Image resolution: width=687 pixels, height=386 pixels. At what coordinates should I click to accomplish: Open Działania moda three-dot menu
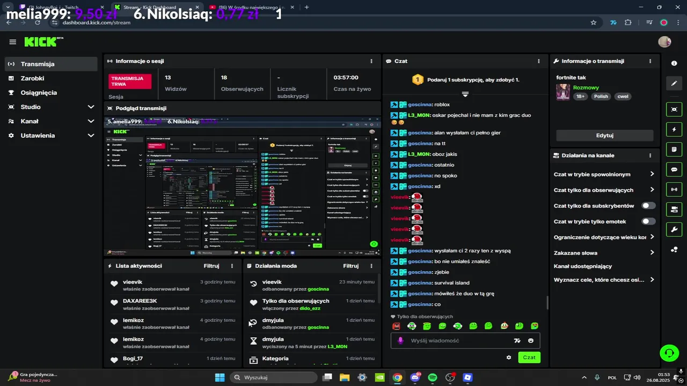[x=371, y=266]
